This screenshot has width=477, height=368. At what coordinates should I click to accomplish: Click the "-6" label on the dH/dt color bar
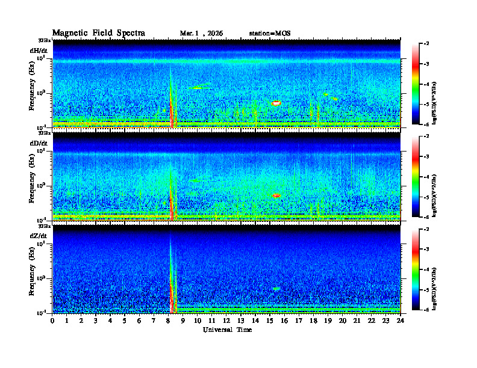426,124
